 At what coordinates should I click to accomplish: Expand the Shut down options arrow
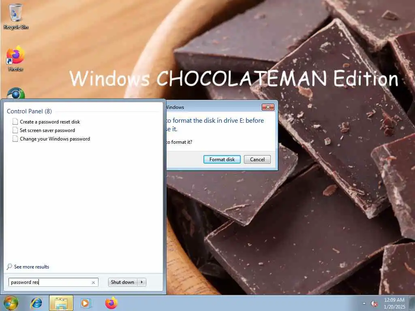click(x=141, y=282)
